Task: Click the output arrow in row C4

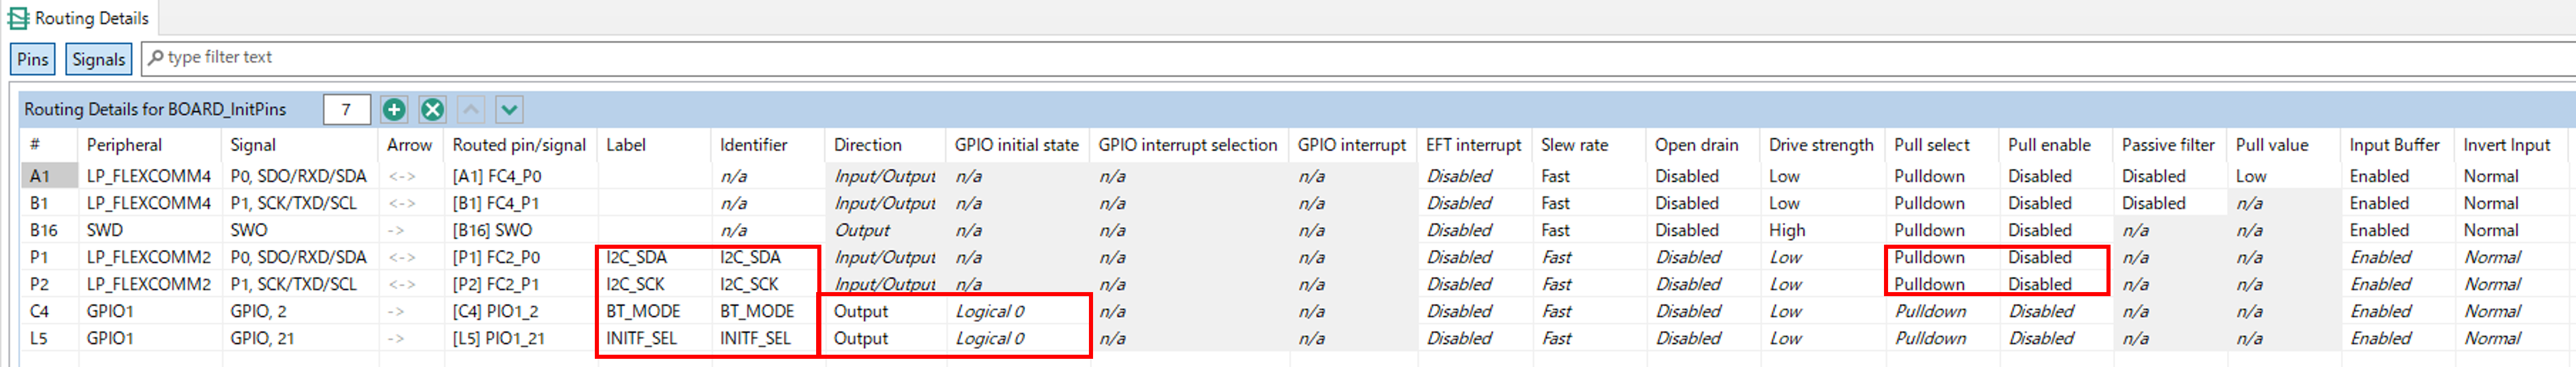Action: [x=396, y=312]
